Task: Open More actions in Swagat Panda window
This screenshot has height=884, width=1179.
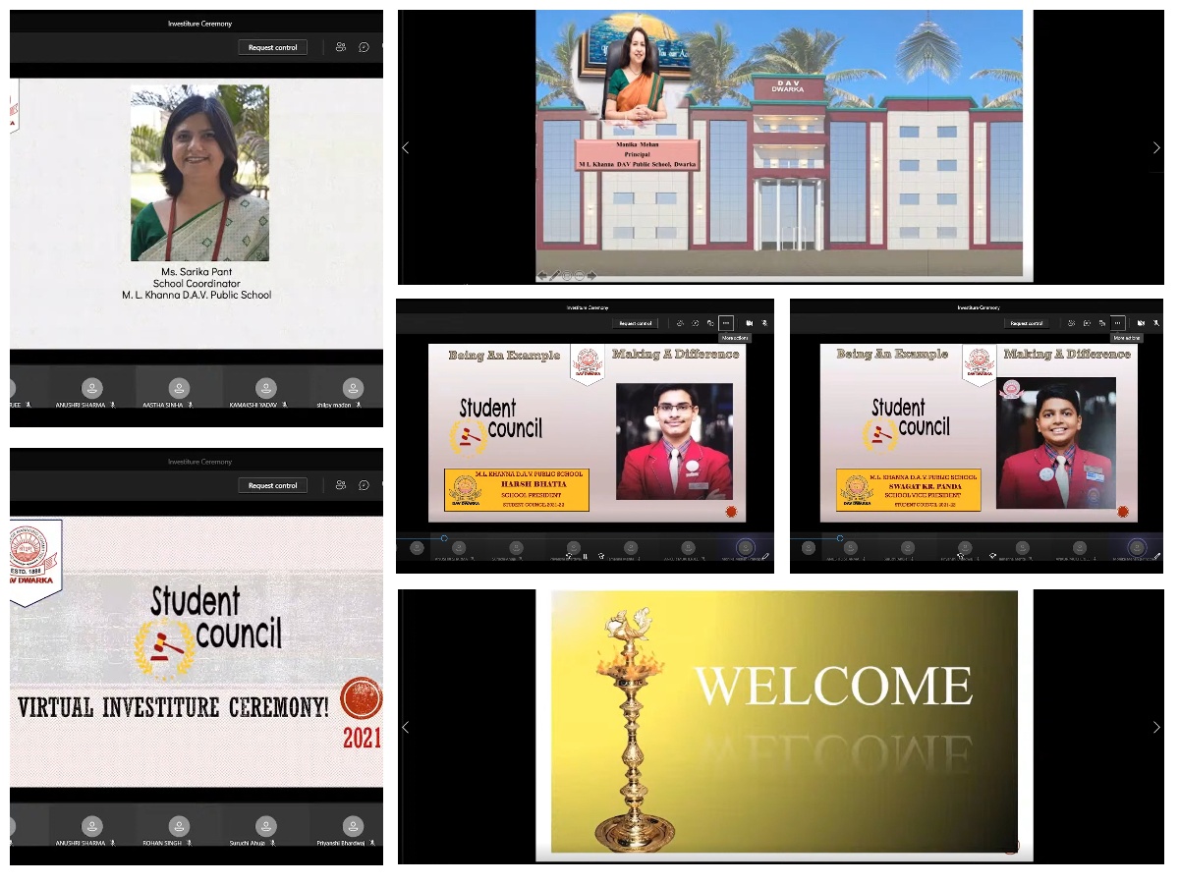Action: pos(1117,323)
